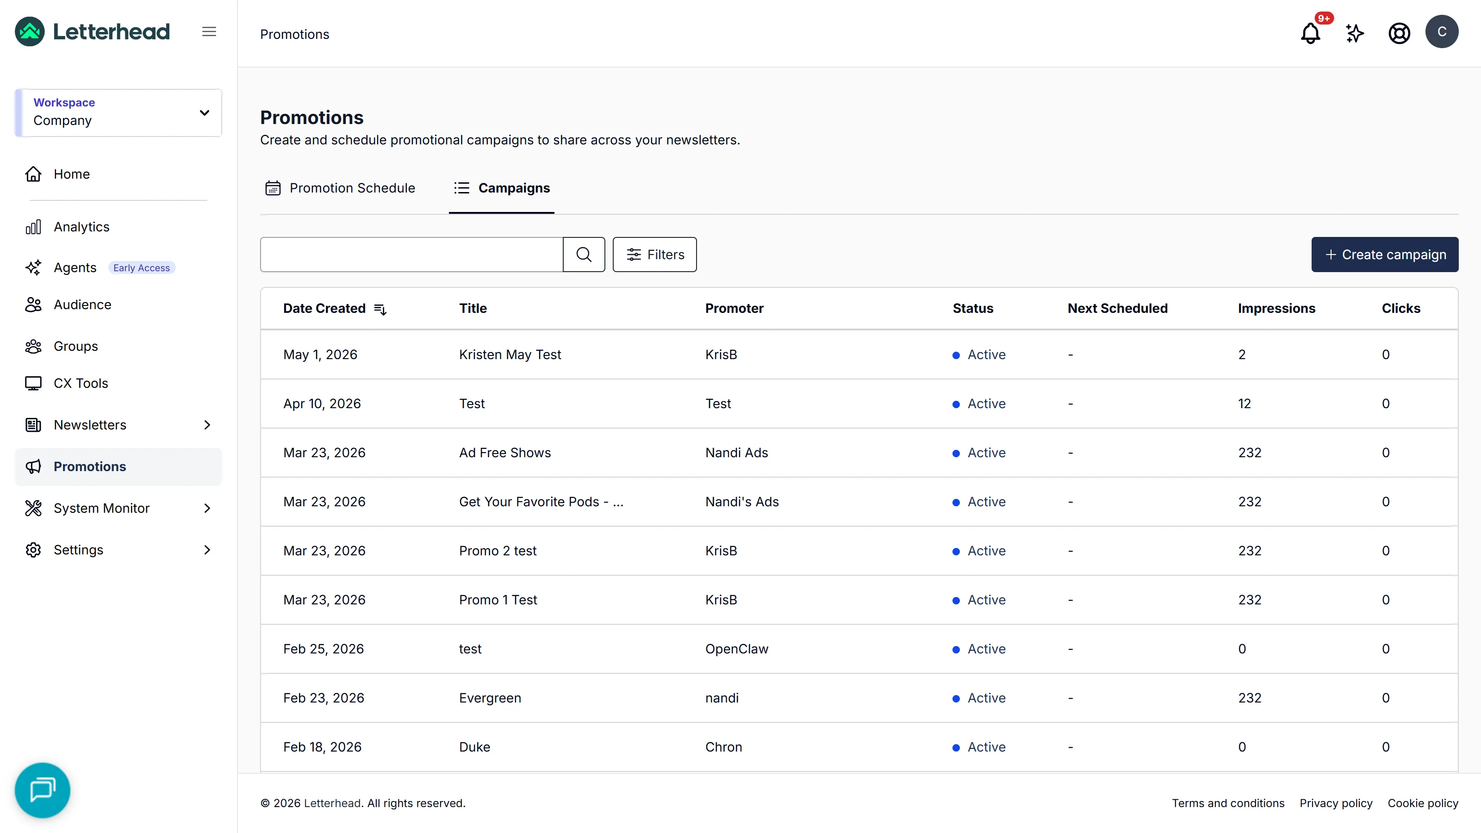This screenshot has width=1481, height=833.
Task: Click the Campaigns list icon
Action: pos(462,188)
